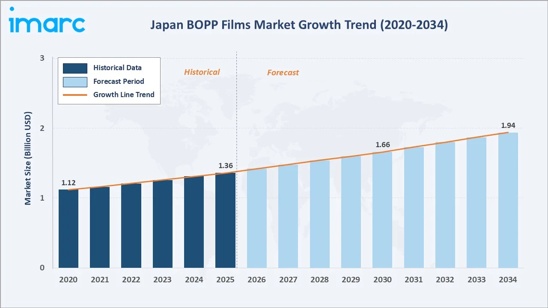Click the orange 'Forecast' section label
The height and width of the screenshot is (308, 548).
point(283,72)
